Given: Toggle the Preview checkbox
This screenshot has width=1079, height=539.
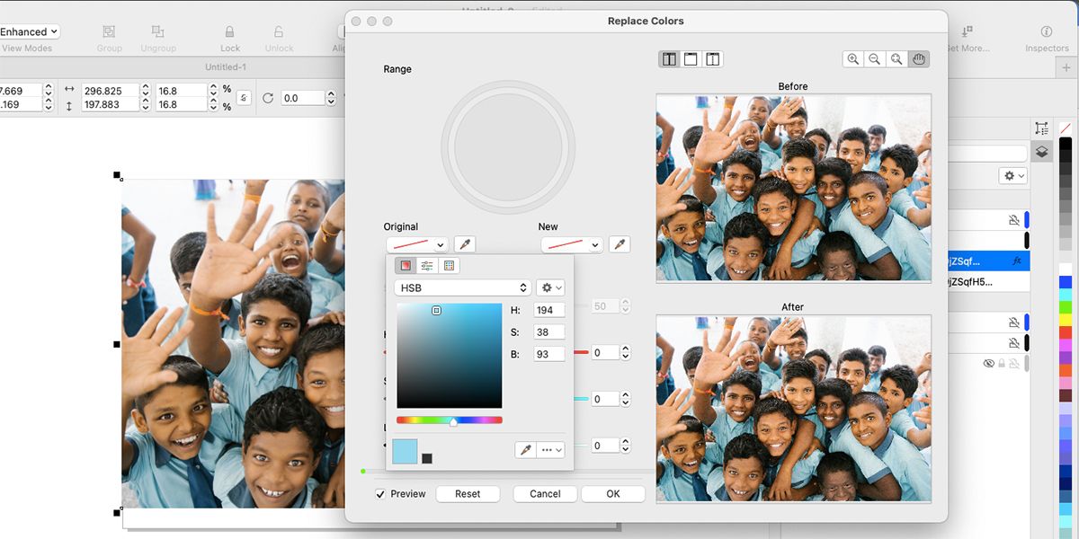Looking at the screenshot, I should [381, 494].
